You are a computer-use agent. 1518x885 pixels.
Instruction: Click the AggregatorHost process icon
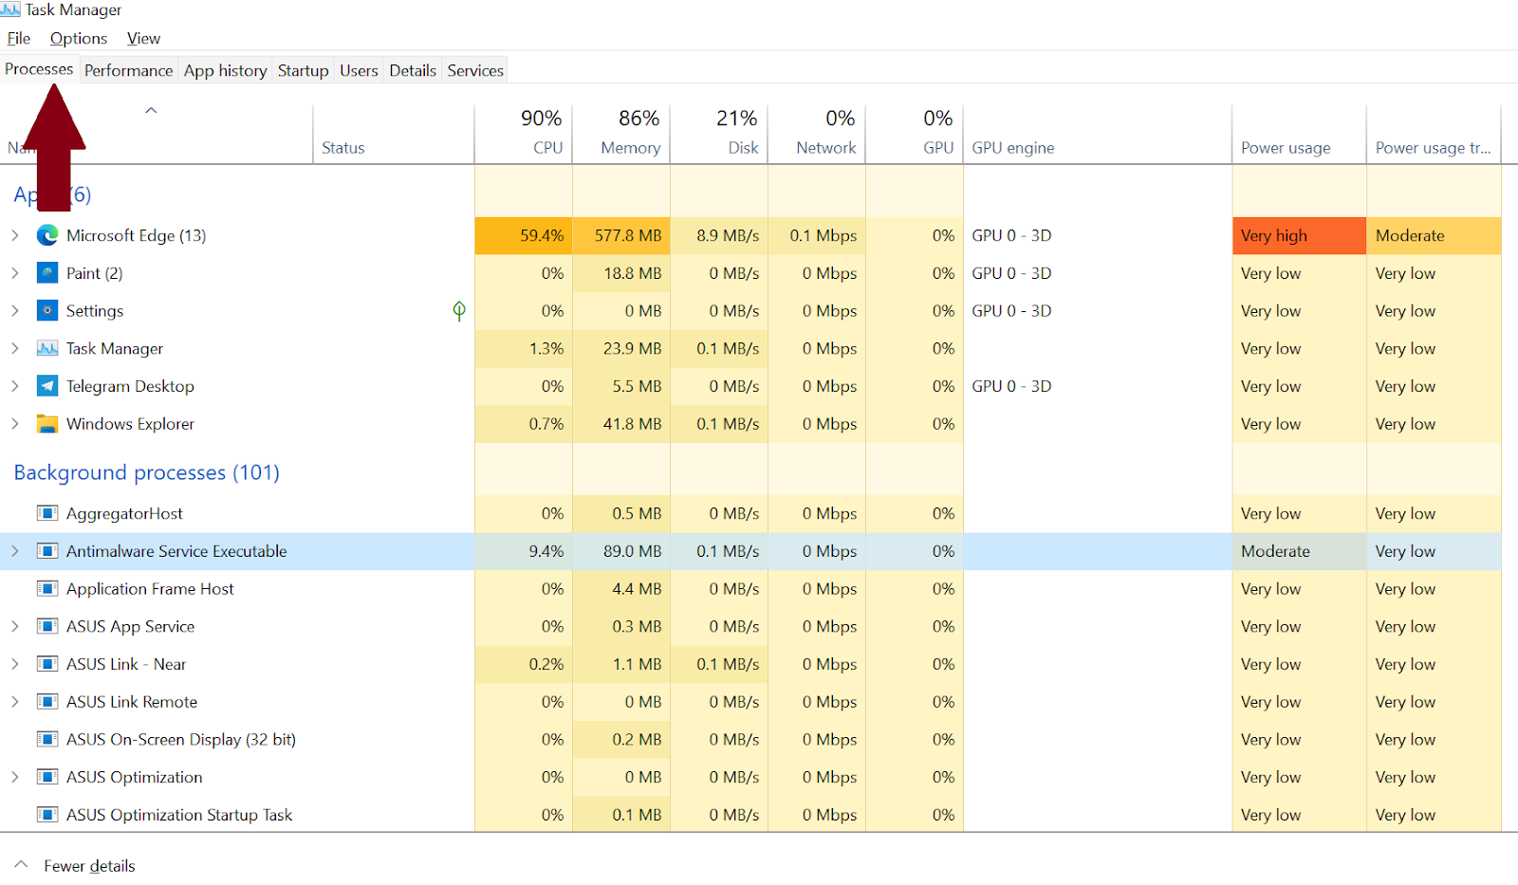[x=47, y=513]
